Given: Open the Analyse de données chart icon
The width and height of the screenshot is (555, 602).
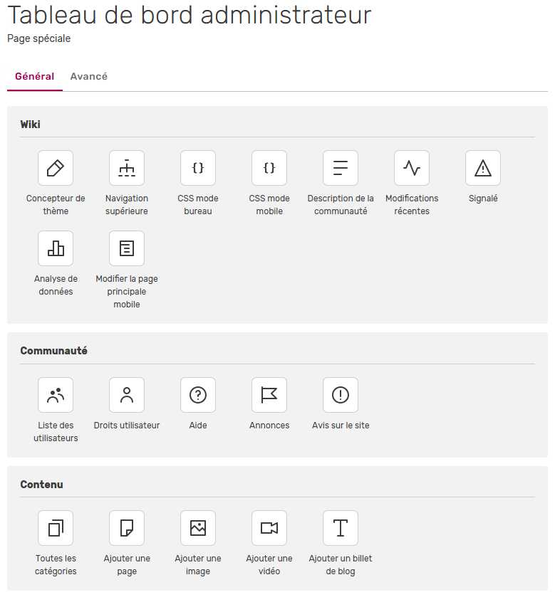Looking at the screenshot, I should pos(56,248).
